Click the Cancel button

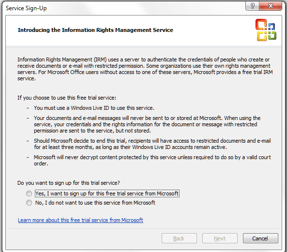pos(260,238)
